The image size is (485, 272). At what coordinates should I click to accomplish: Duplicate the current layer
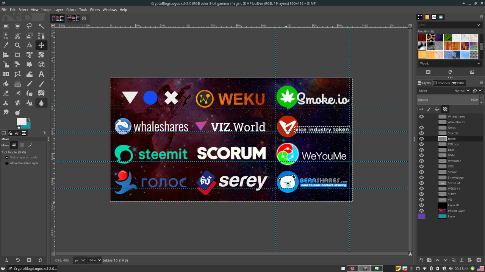[454, 260]
